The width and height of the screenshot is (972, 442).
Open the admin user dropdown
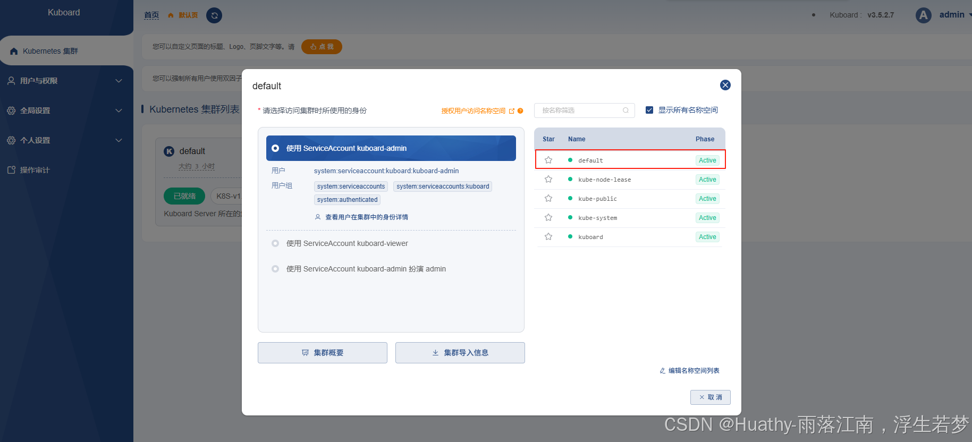(954, 15)
